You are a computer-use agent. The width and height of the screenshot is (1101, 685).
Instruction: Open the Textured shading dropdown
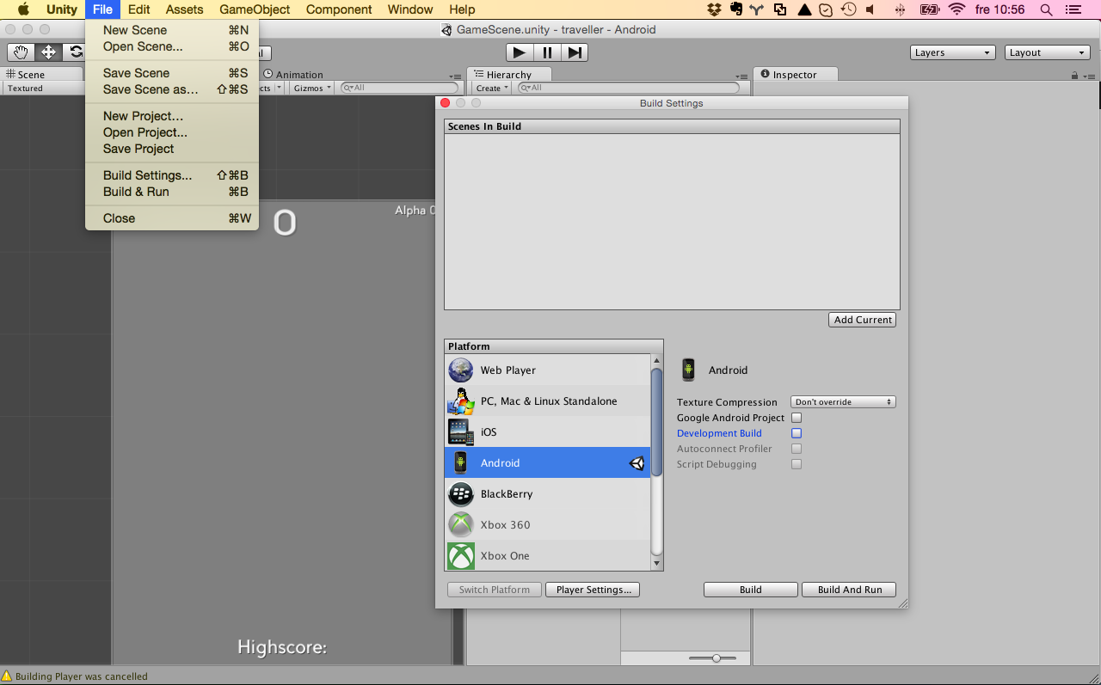point(41,88)
